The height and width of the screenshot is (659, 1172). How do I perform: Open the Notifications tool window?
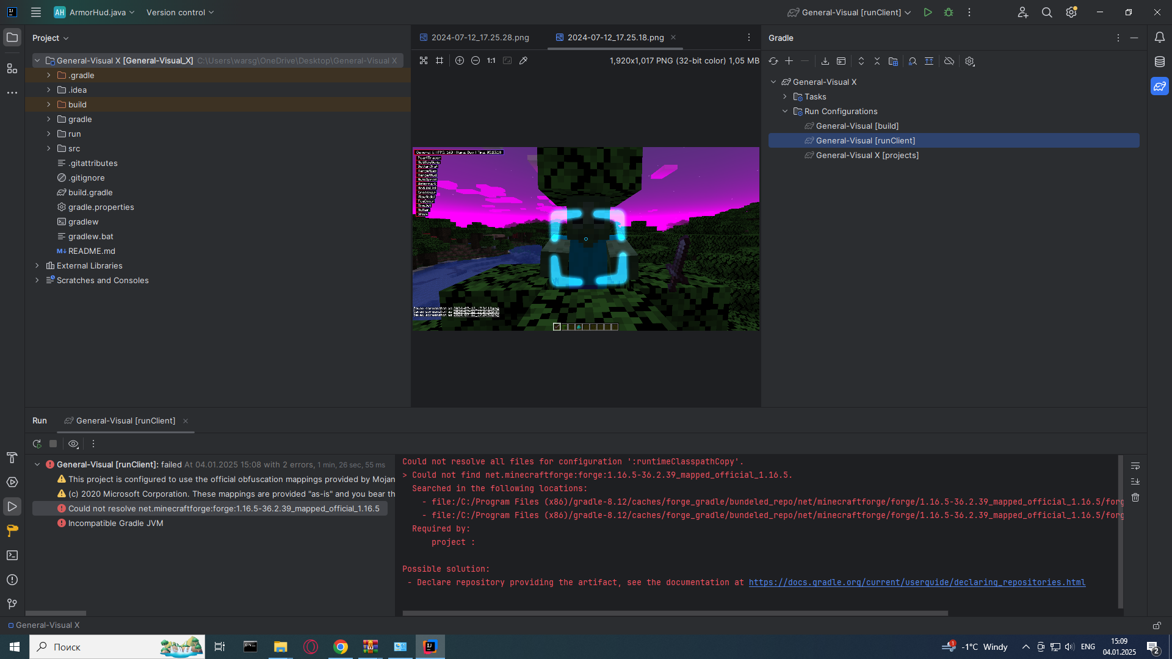[x=1160, y=37]
